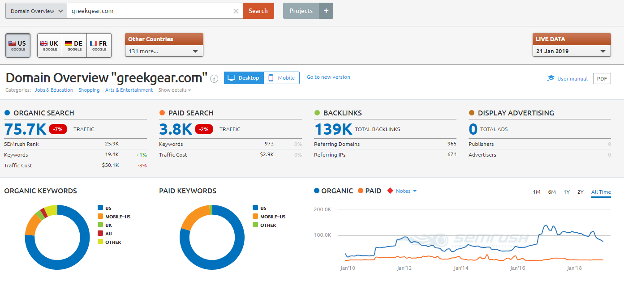Open the Domain Overview report type dropdown

click(36, 11)
